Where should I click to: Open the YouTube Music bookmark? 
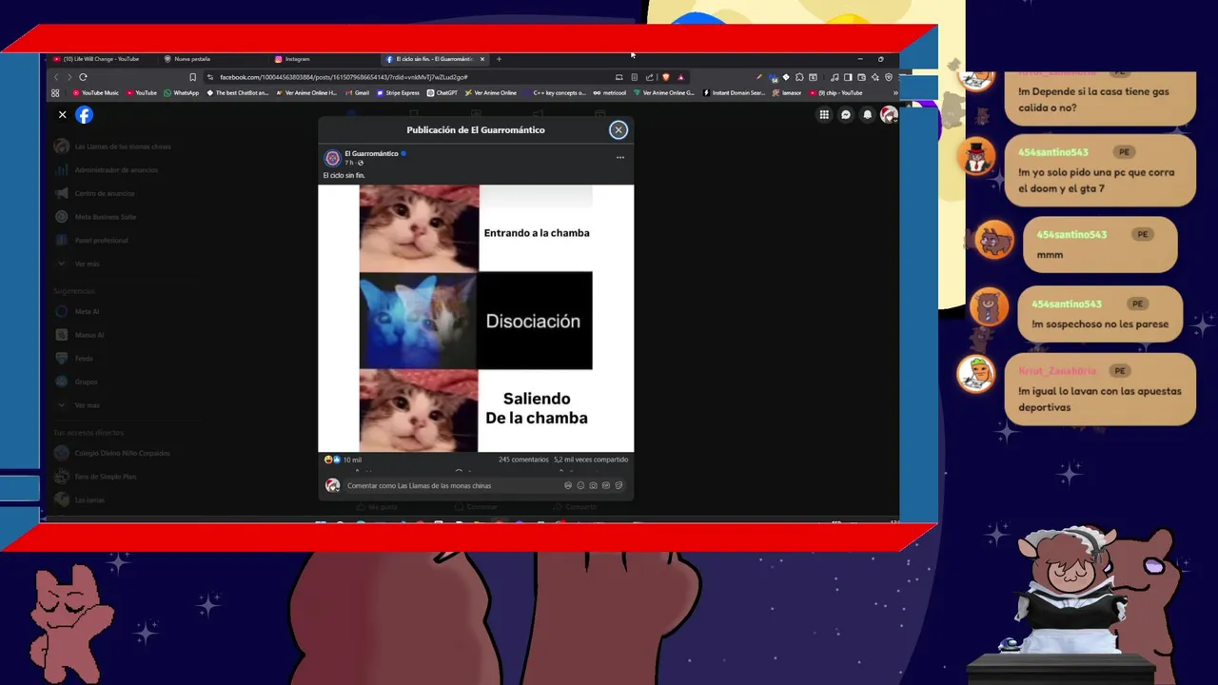95,93
